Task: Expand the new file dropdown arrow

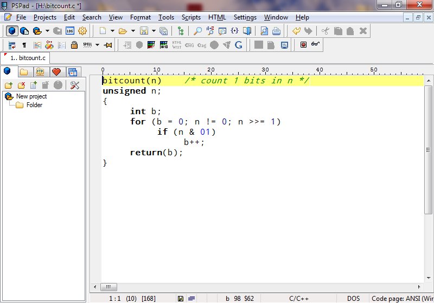Action: tap(112, 31)
